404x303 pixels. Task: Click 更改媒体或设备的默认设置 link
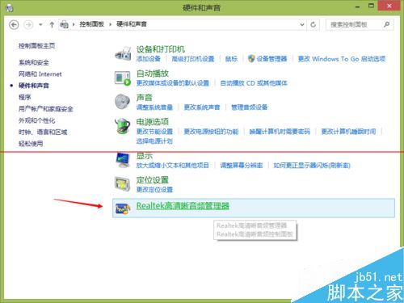[x=173, y=83]
